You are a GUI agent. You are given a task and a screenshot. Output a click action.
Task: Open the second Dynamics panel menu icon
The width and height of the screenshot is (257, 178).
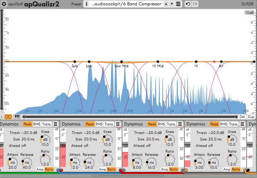point(118,124)
